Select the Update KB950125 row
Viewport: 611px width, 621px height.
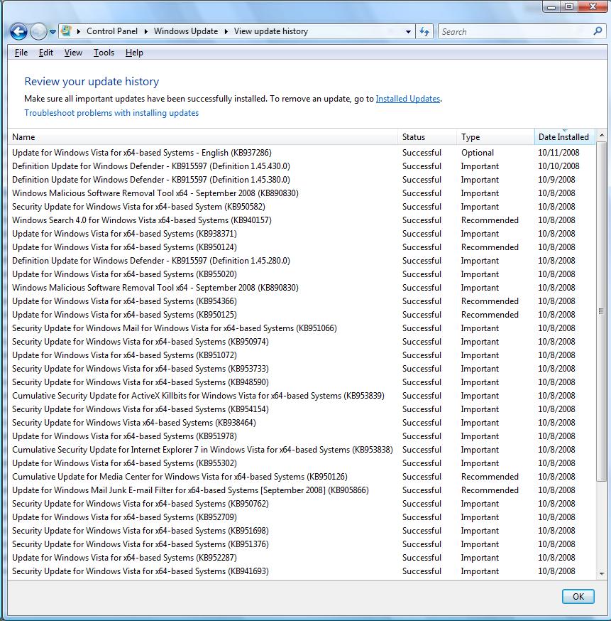(x=302, y=315)
